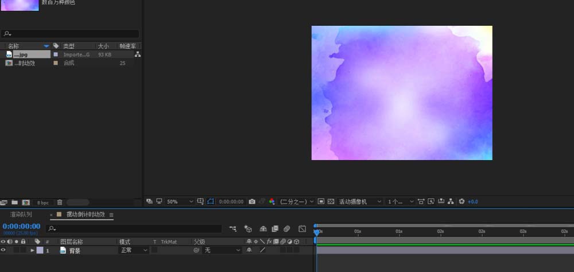Viewport: 574px width, 272px height.
Task: Open the timeline panel menu icon
Action: [x=111, y=215]
